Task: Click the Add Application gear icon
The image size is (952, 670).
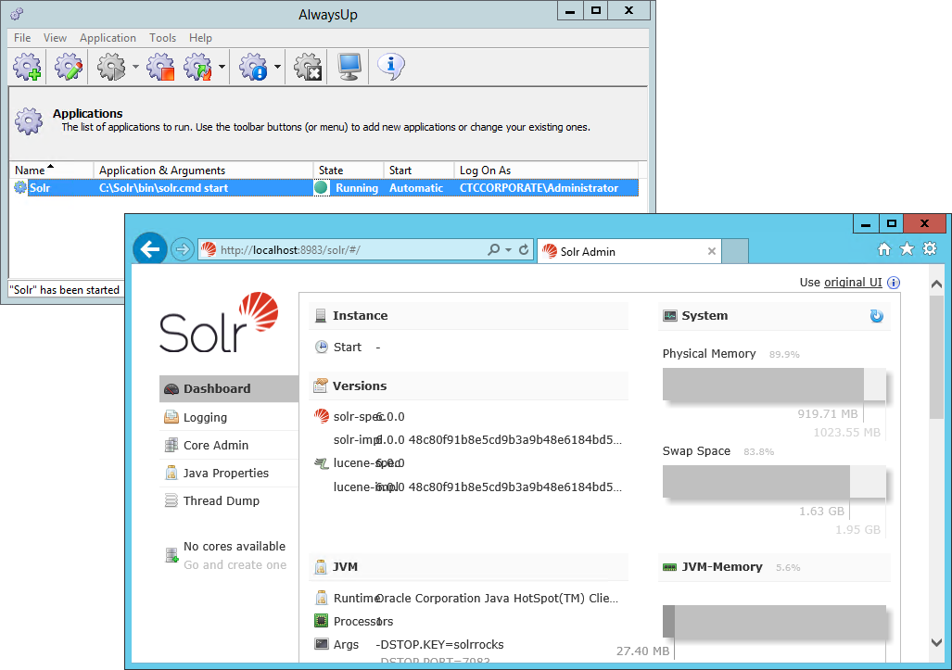Action: (x=28, y=67)
